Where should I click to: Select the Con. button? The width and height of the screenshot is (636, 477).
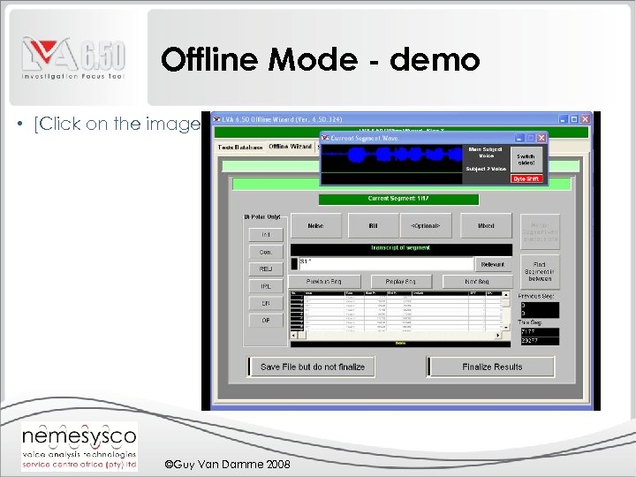[266, 252]
